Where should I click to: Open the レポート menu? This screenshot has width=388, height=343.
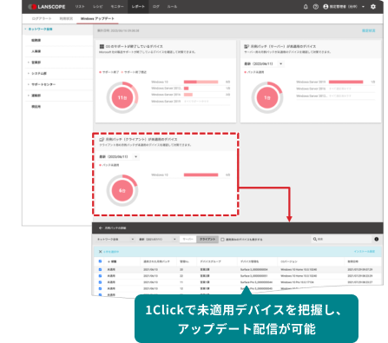tap(138, 7)
